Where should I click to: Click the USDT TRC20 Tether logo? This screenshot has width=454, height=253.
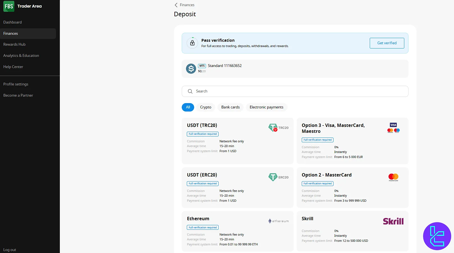pos(273,128)
